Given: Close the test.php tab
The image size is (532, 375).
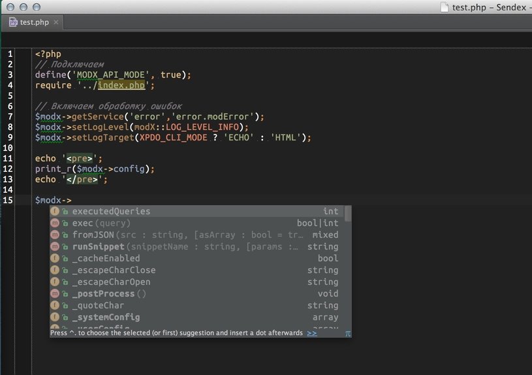Looking at the screenshot, I should pos(56,22).
